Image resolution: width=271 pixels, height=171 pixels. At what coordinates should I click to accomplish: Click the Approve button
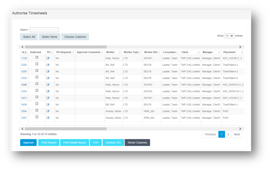(28, 143)
